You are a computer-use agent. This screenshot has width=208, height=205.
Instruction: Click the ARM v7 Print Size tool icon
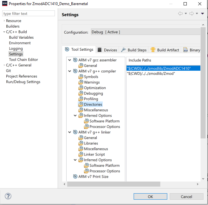click(x=75, y=176)
